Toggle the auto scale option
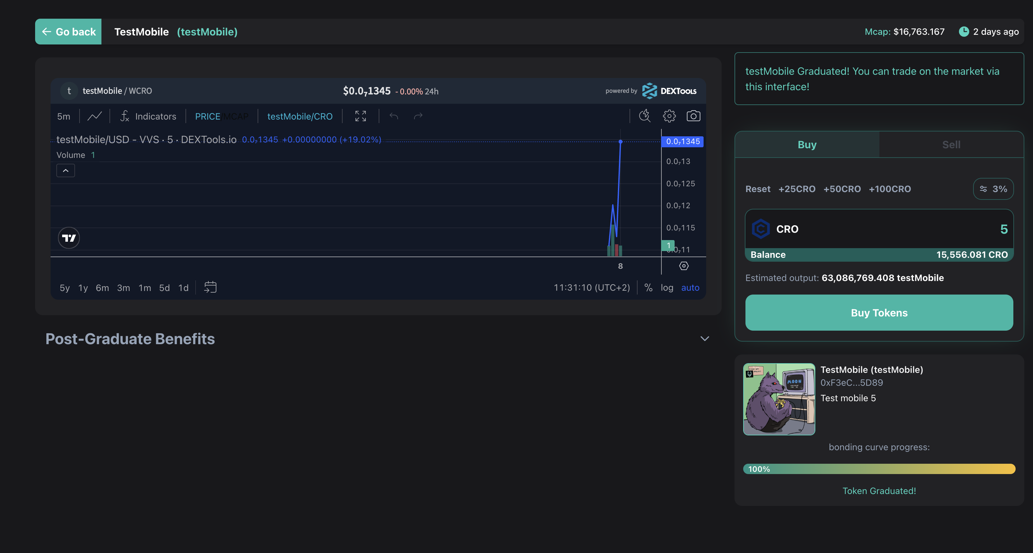 point(690,287)
